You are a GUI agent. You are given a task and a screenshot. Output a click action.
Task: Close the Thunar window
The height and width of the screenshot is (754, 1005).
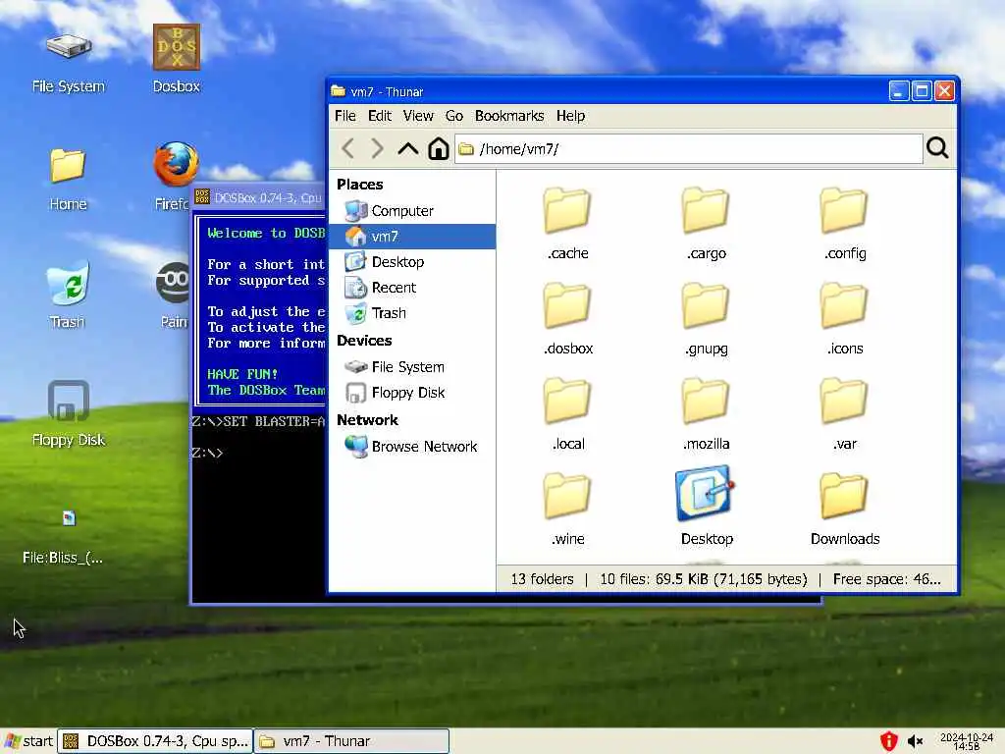pos(944,91)
